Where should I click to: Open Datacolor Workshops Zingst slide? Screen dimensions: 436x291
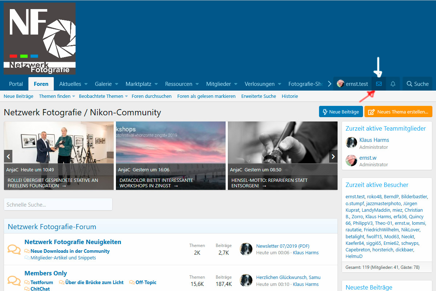(x=170, y=156)
